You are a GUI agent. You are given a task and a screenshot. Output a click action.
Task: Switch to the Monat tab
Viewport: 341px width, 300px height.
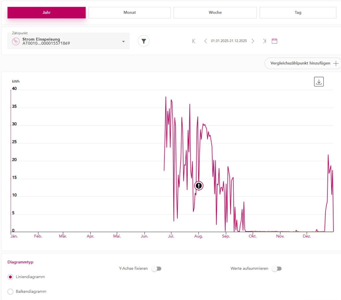coord(130,13)
